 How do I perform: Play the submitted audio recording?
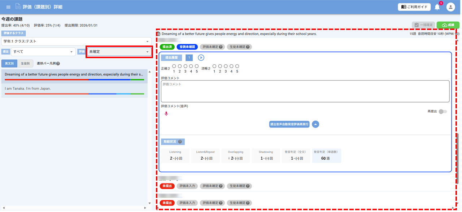tap(201, 58)
